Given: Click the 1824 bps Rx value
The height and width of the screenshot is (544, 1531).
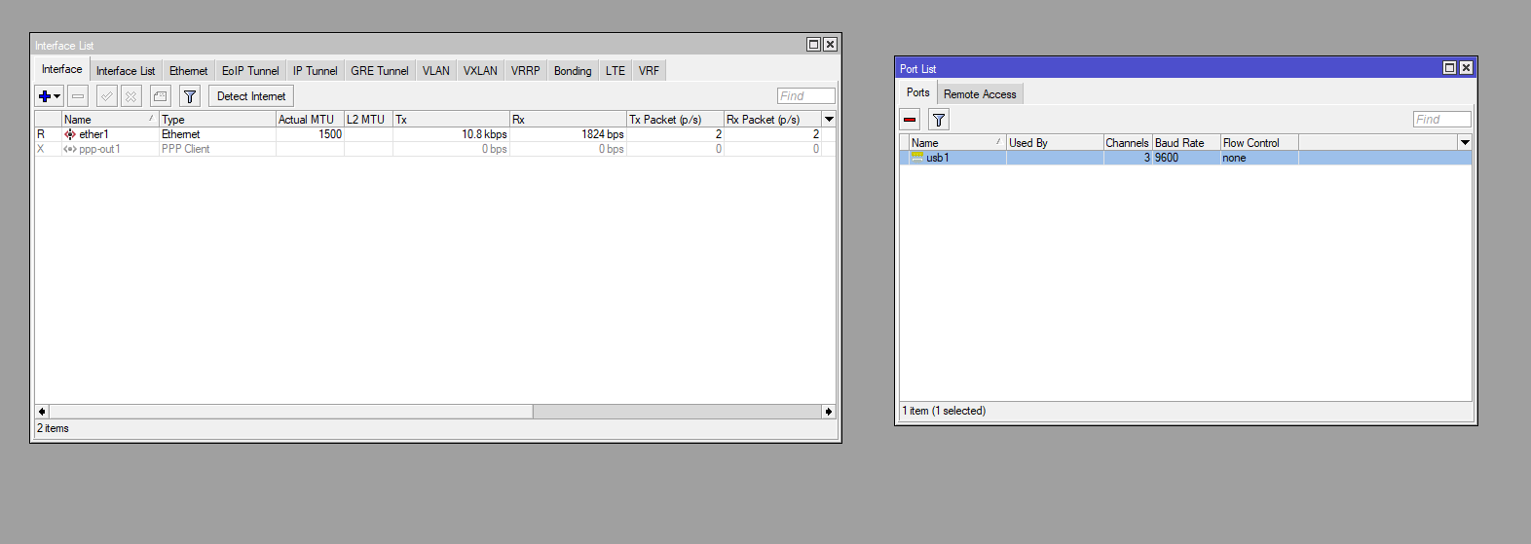Looking at the screenshot, I should (603, 134).
